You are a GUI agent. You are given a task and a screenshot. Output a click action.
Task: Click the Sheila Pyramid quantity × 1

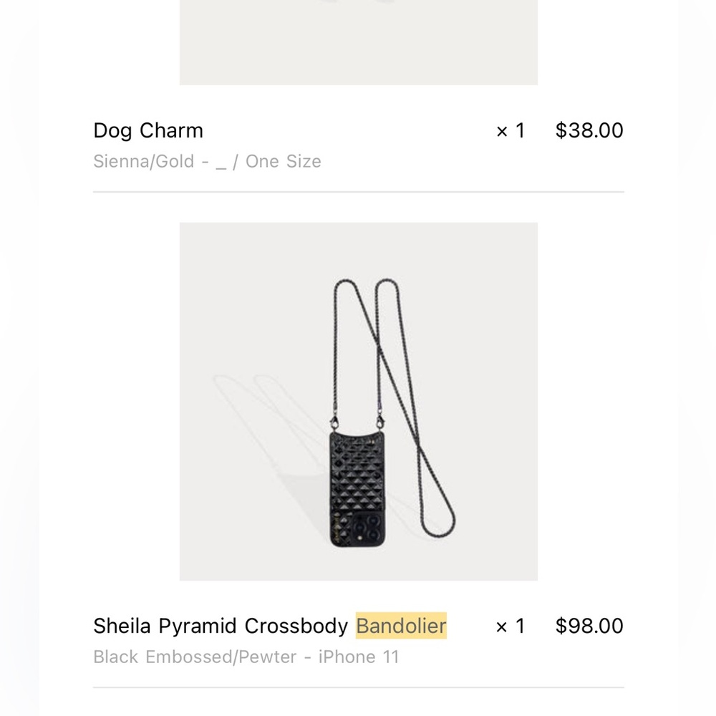pyautogui.click(x=511, y=626)
